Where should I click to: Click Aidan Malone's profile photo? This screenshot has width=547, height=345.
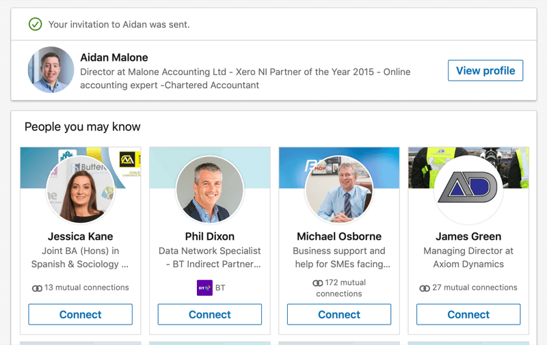click(51, 70)
